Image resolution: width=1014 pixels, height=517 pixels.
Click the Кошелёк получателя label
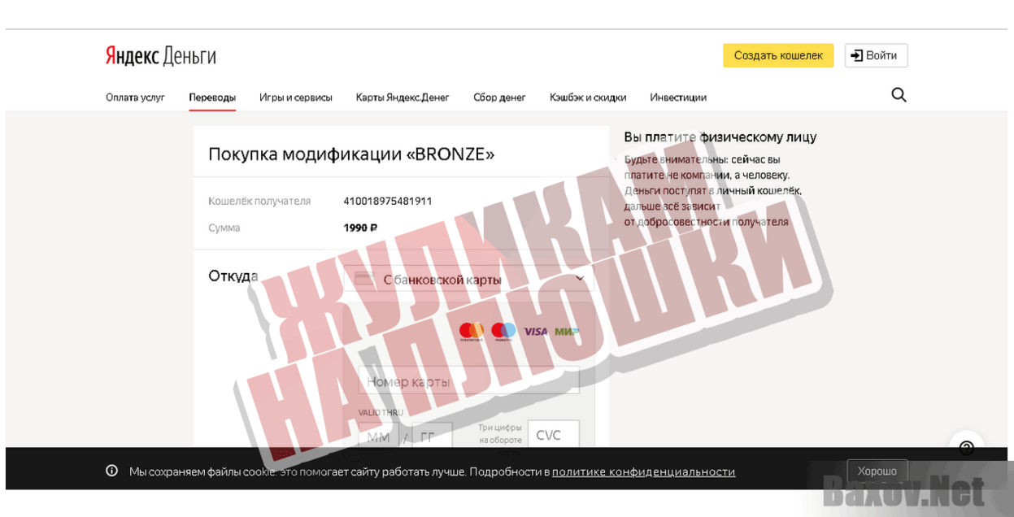[x=259, y=201]
